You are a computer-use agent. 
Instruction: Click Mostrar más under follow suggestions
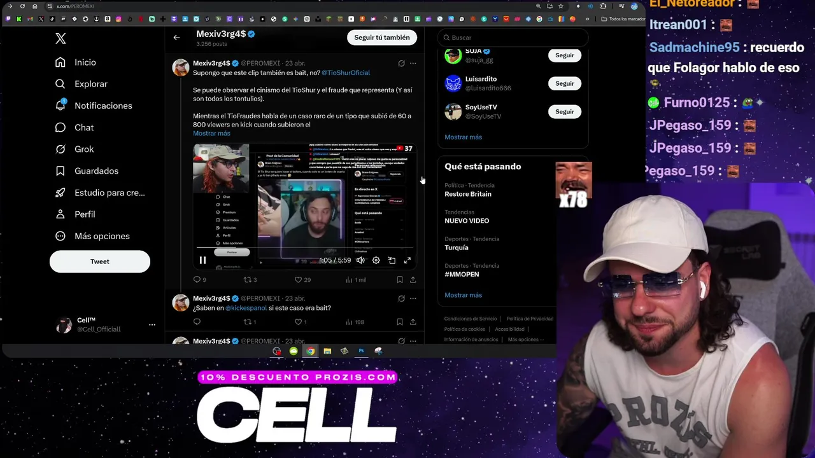463,137
